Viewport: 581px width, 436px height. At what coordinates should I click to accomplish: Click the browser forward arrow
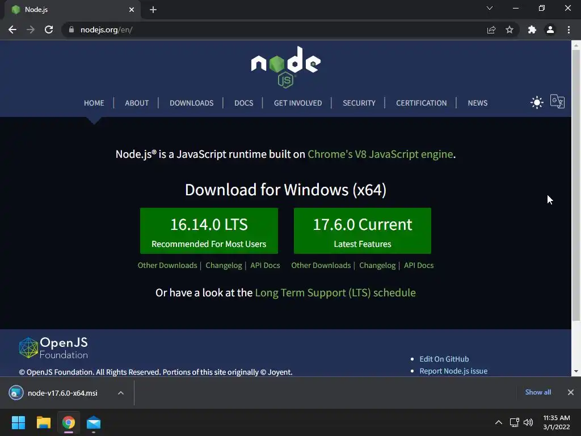[31, 30]
